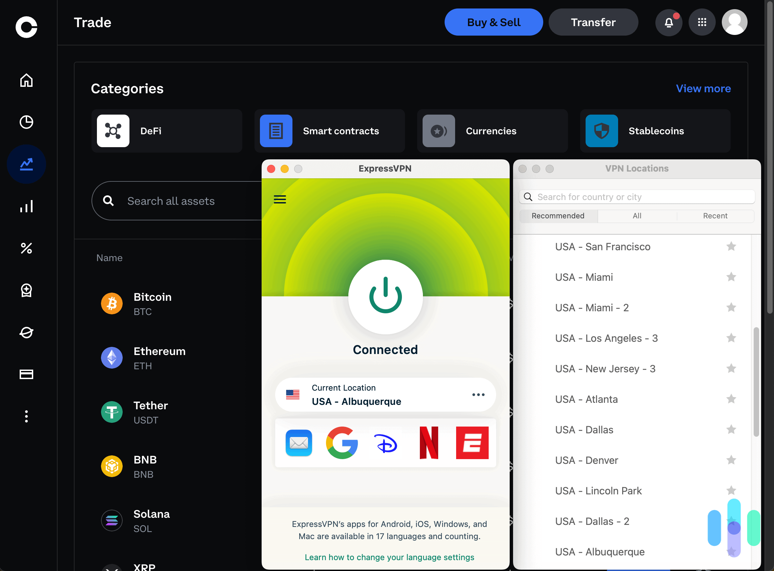Viewport: 774px width, 571px height.
Task: Launch the Disney+ shortcut in ExpressVPN
Action: tap(385, 443)
